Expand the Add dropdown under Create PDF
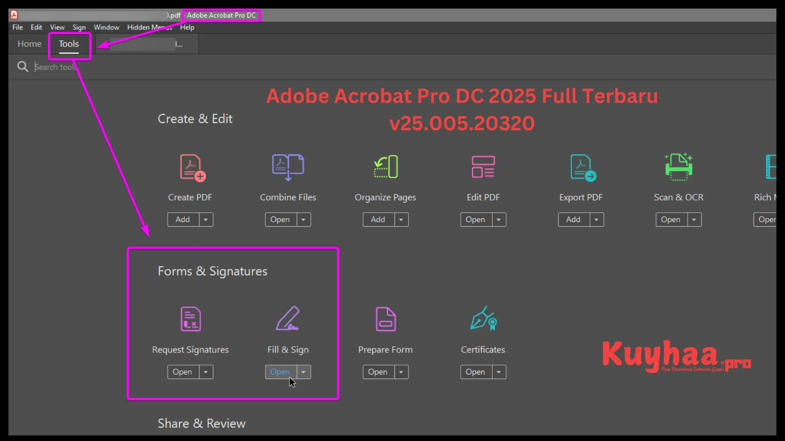 [x=206, y=219]
